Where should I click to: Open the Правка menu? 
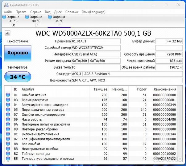(x=21, y=12)
